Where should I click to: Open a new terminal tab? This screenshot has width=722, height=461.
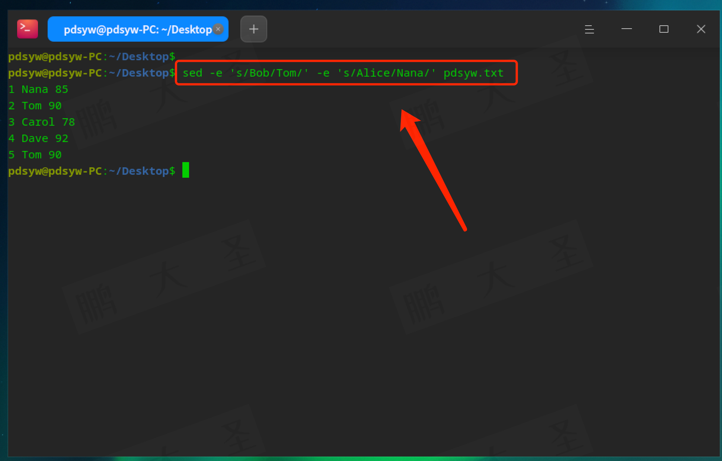tap(253, 29)
